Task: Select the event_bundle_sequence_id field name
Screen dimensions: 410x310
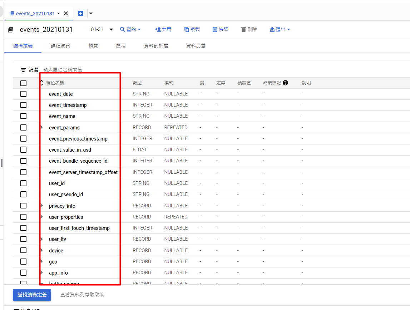Action: [x=78, y=161]
